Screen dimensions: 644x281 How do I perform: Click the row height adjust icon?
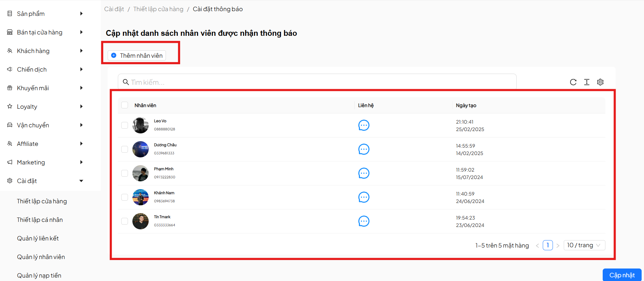click(x=586, y=82)
